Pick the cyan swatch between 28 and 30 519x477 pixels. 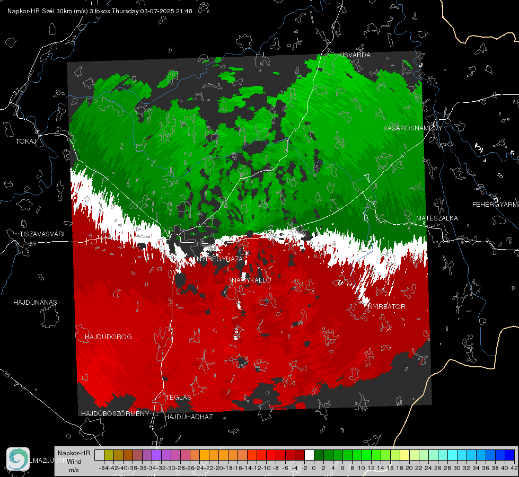453,455
